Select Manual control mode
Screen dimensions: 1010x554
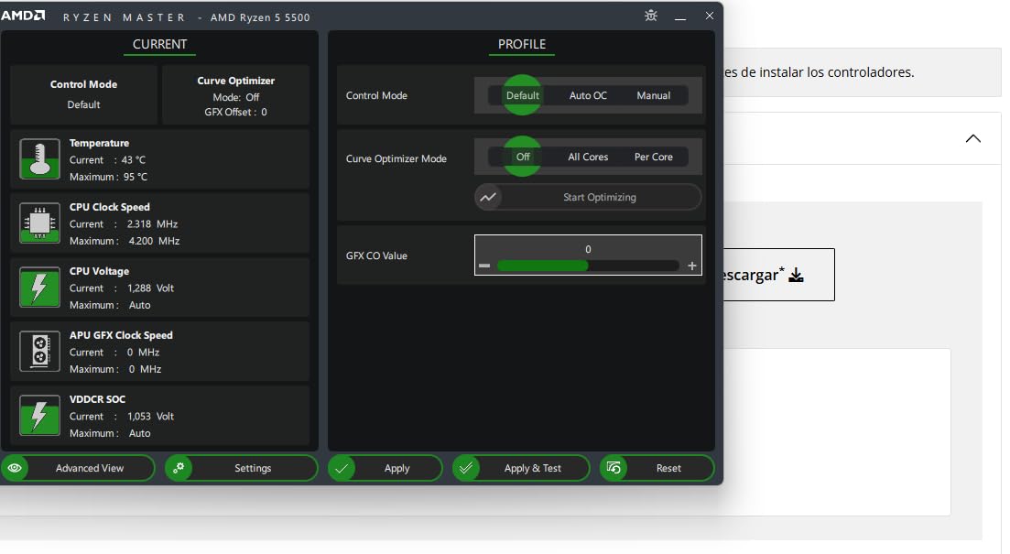pyautogui.click(x=653, y=95)
